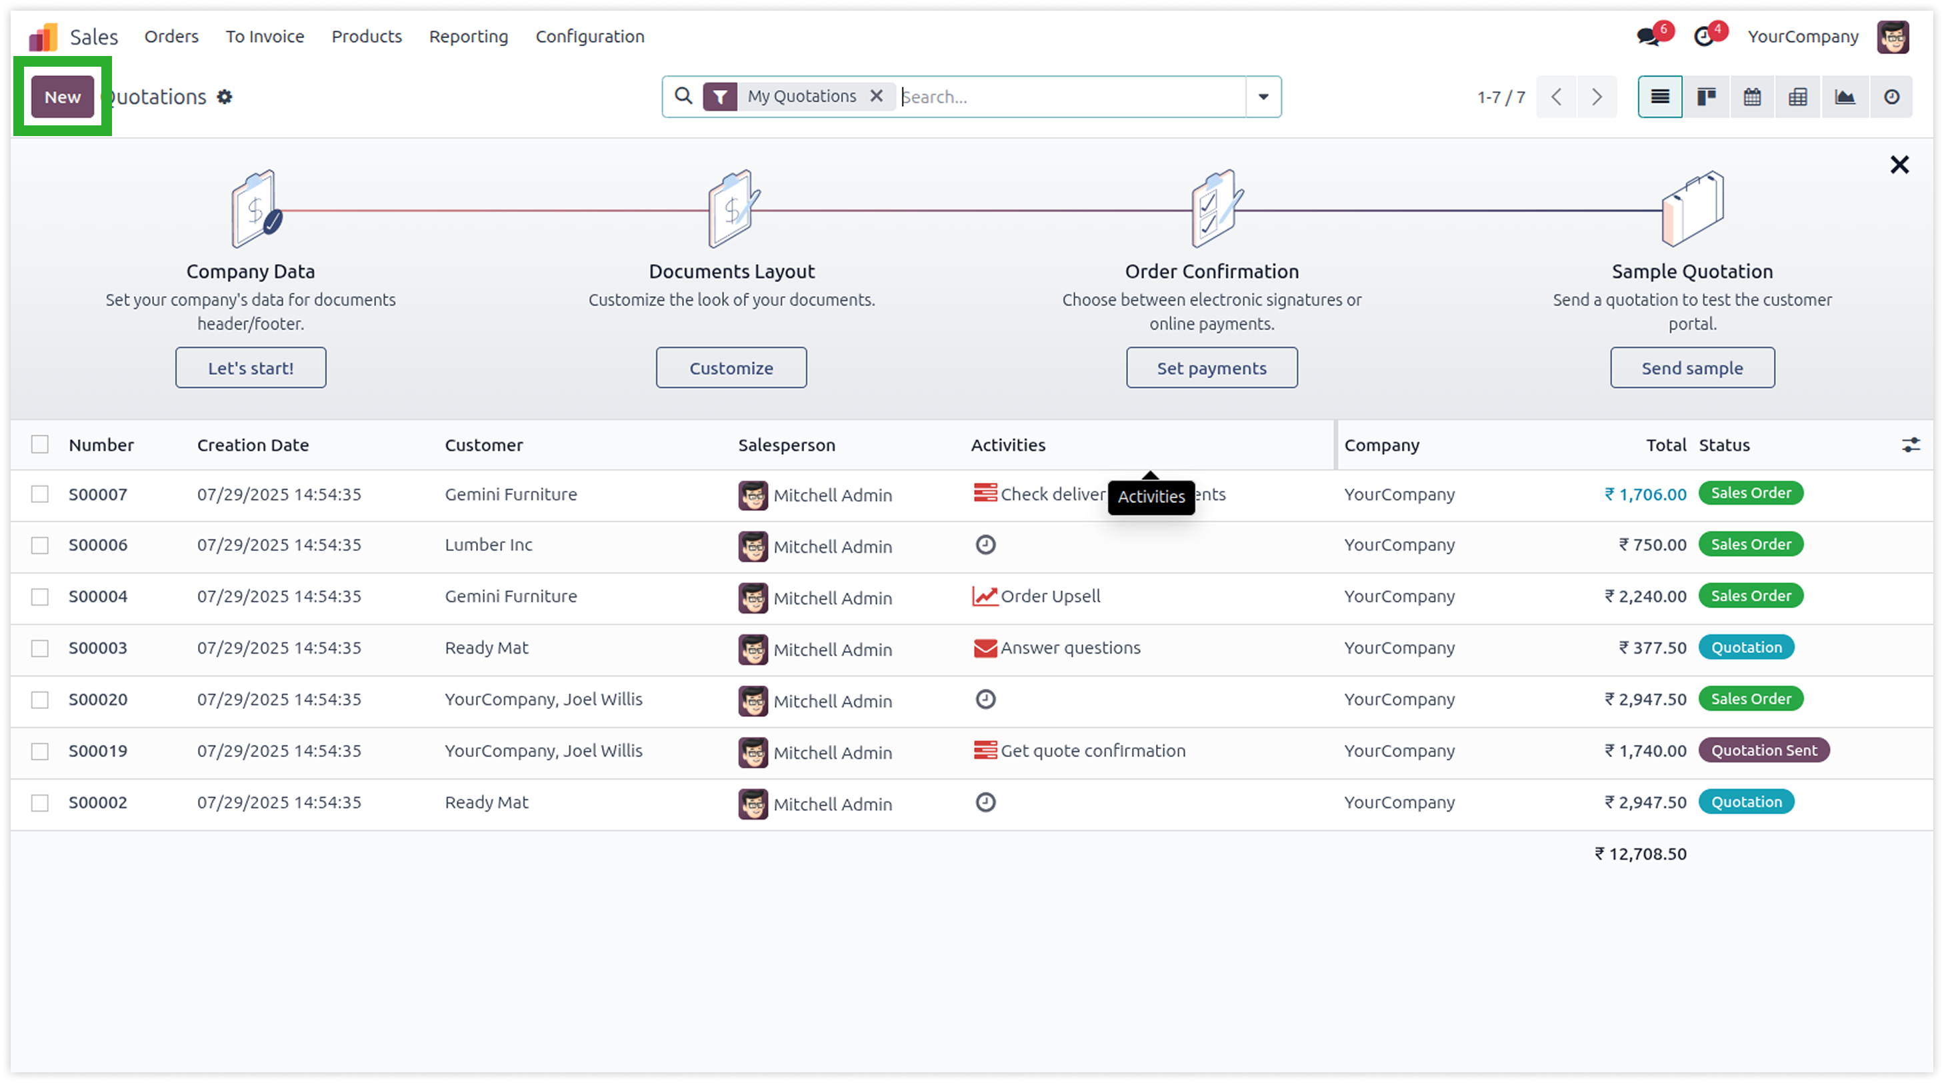Sort by Salesperson column header
The height and width of the screenshot is (1083, 1944).
(x=787, y=445)
